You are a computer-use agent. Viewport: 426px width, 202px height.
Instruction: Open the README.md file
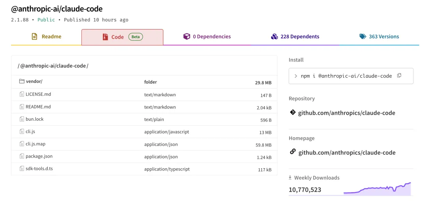tap(38, 107)
